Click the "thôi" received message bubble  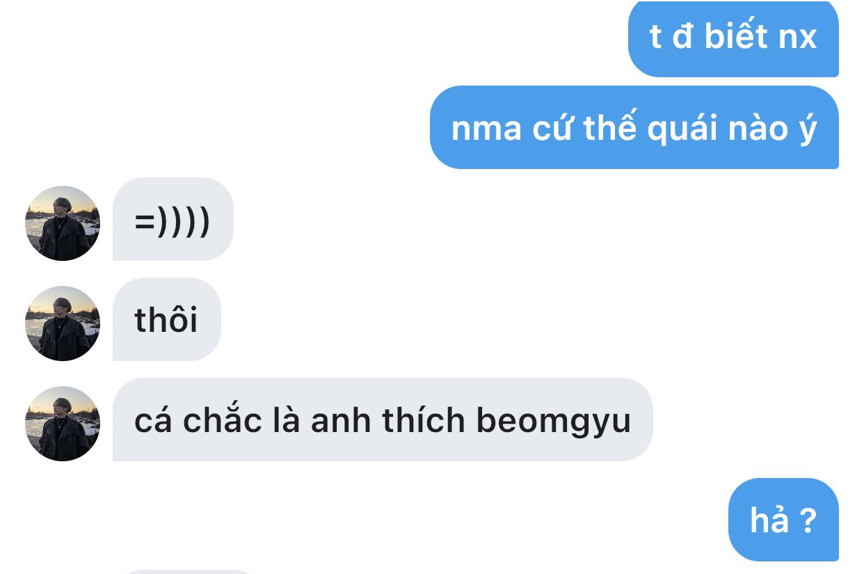[166, 319]
